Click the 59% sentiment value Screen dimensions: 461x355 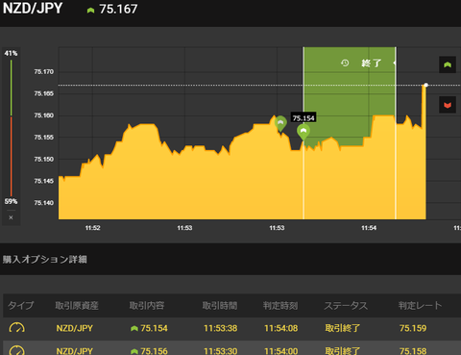pyautogui.click(x=11, y=201)
